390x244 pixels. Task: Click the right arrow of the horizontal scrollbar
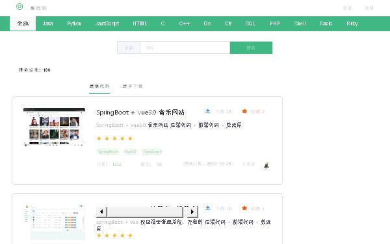click(x=192, y=212)
